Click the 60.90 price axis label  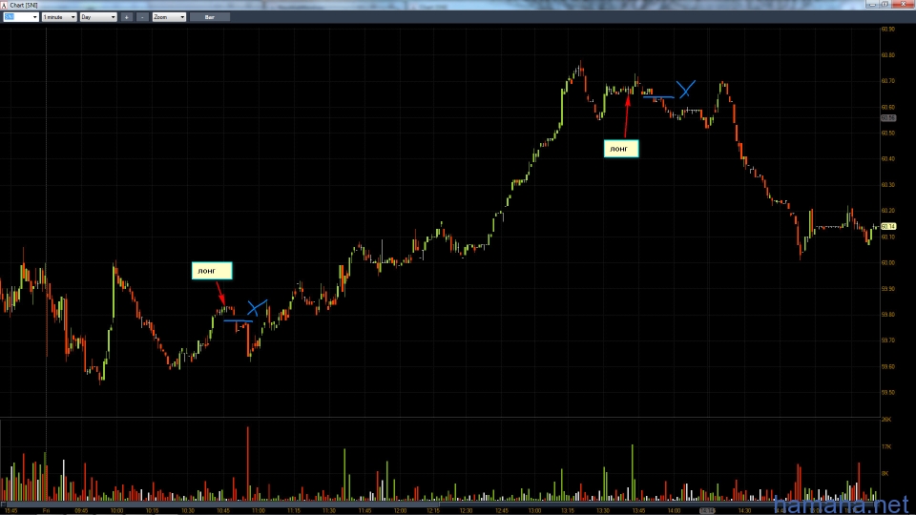tap(888, 29)
